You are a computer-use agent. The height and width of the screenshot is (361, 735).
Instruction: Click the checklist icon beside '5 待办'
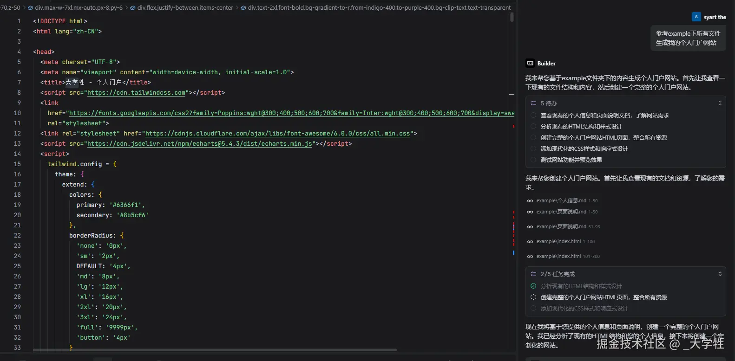[533, 103]
